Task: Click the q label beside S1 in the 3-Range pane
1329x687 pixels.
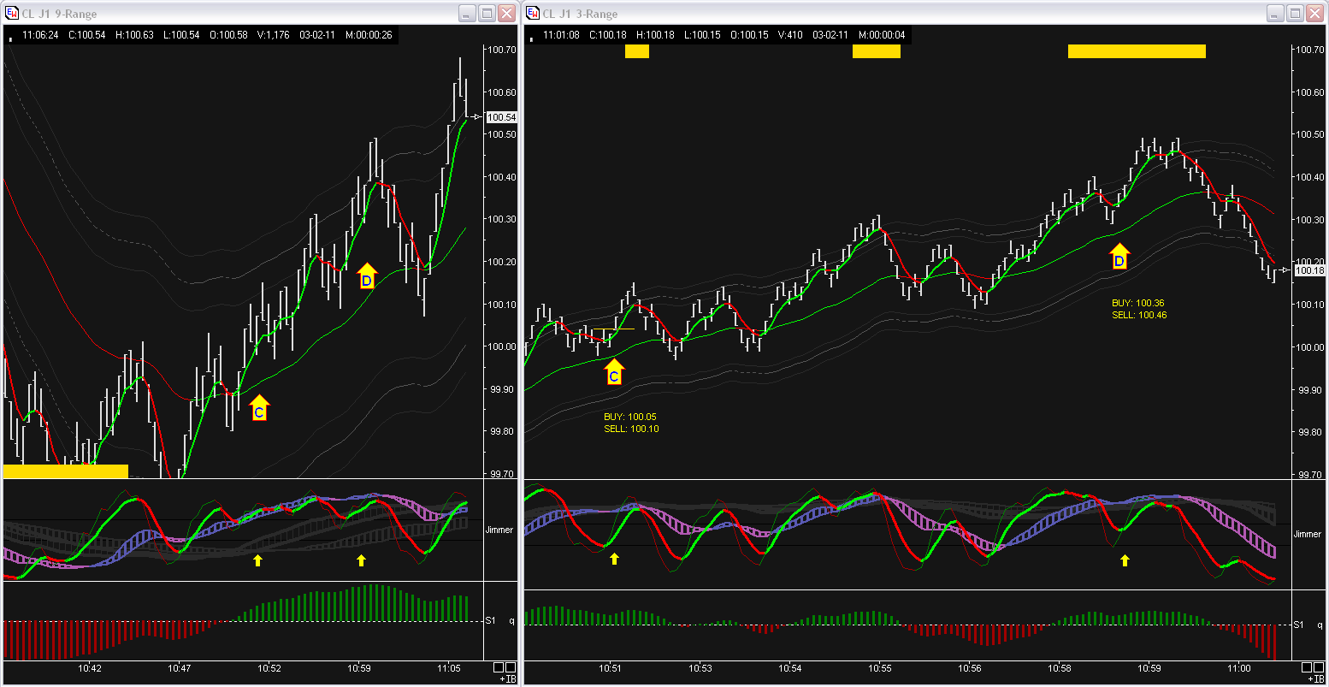Action: 1320,625
